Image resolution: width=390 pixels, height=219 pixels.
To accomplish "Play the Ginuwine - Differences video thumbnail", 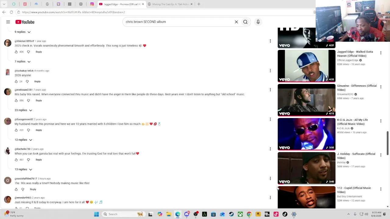I will tap(307, 100).
